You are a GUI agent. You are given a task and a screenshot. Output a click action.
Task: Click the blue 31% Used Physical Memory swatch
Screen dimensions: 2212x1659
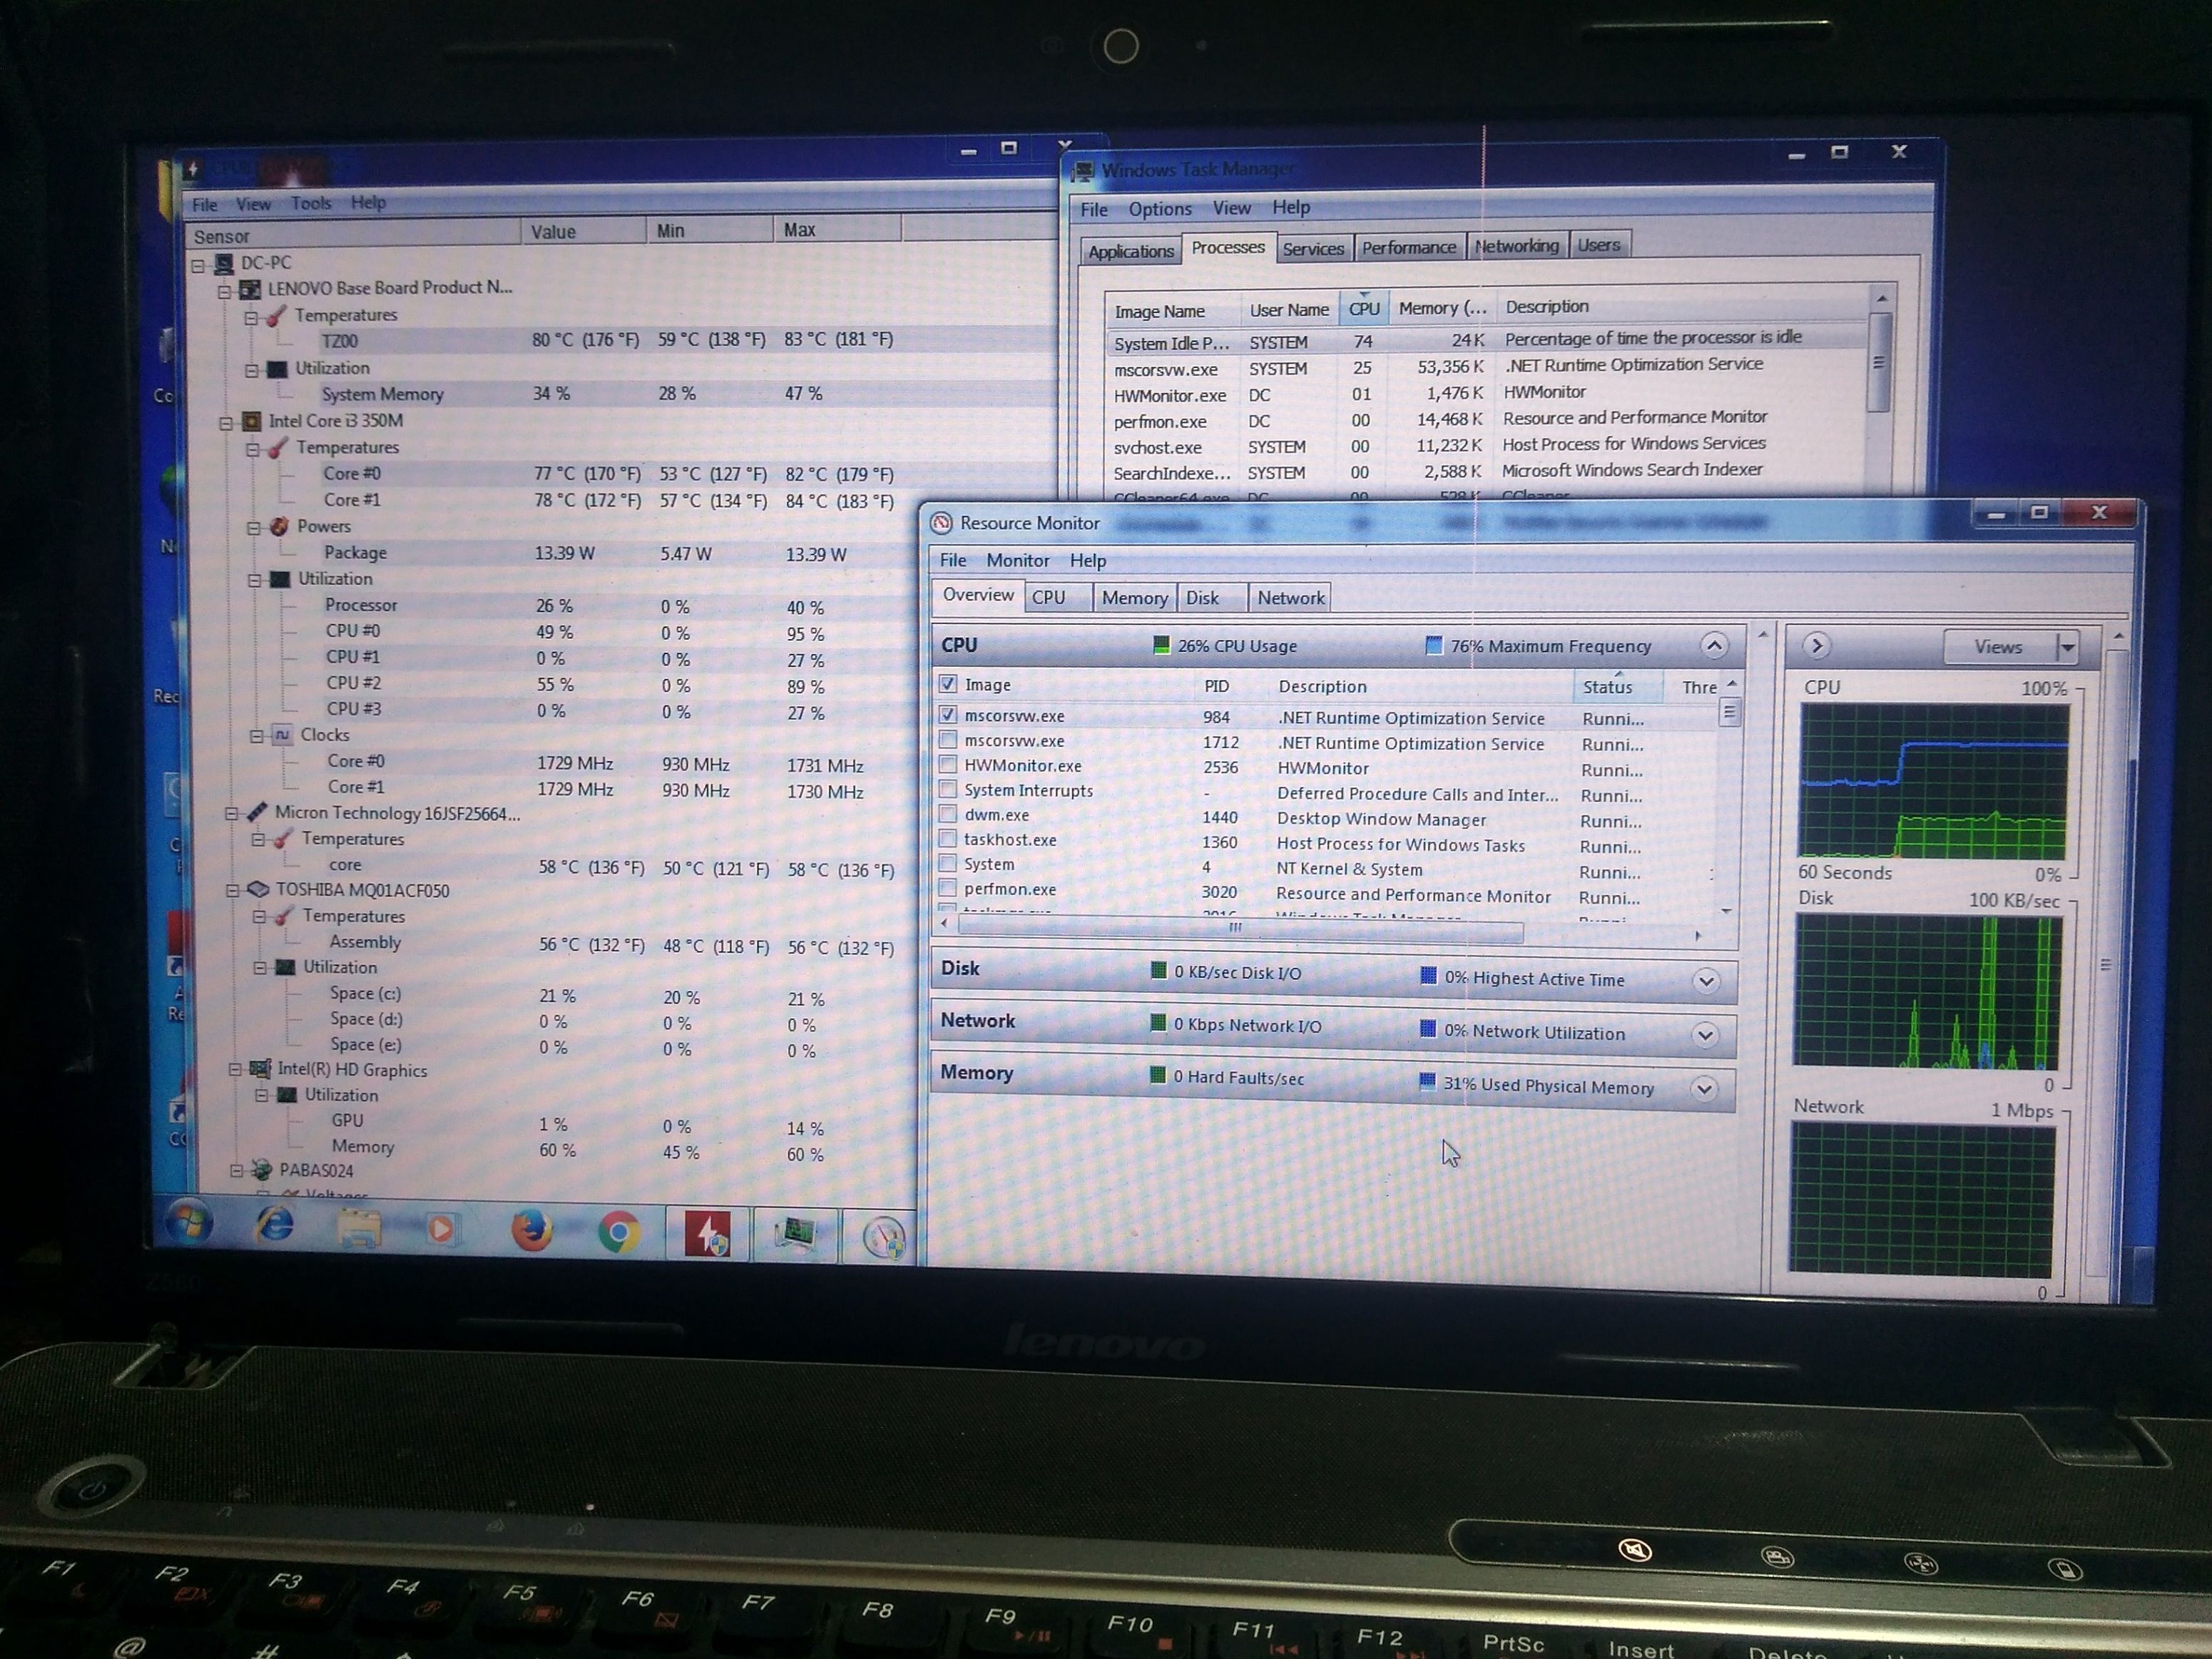[x=1427, y=1082]
